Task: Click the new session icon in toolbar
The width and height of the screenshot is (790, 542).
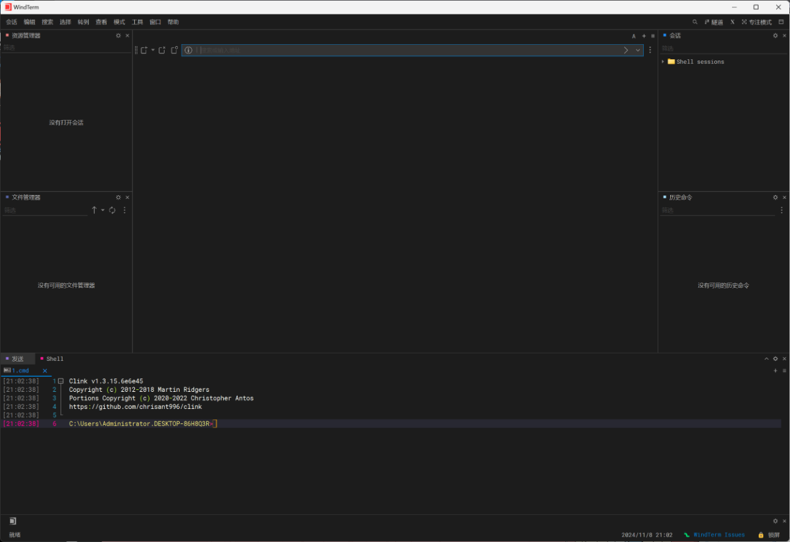Action: (x=144, y=50)
